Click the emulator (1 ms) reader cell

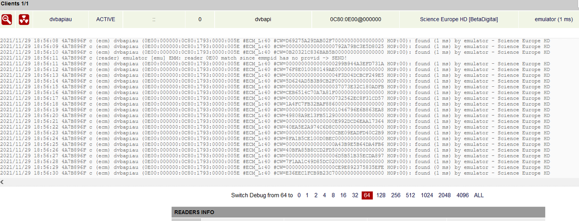[549, 19]
